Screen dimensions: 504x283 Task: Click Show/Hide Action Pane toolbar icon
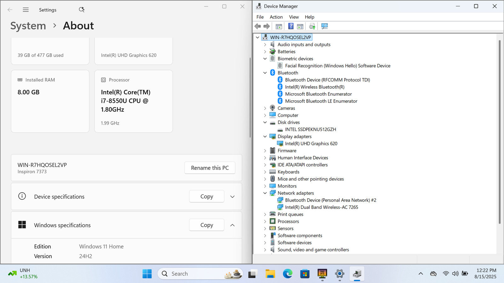300,26
